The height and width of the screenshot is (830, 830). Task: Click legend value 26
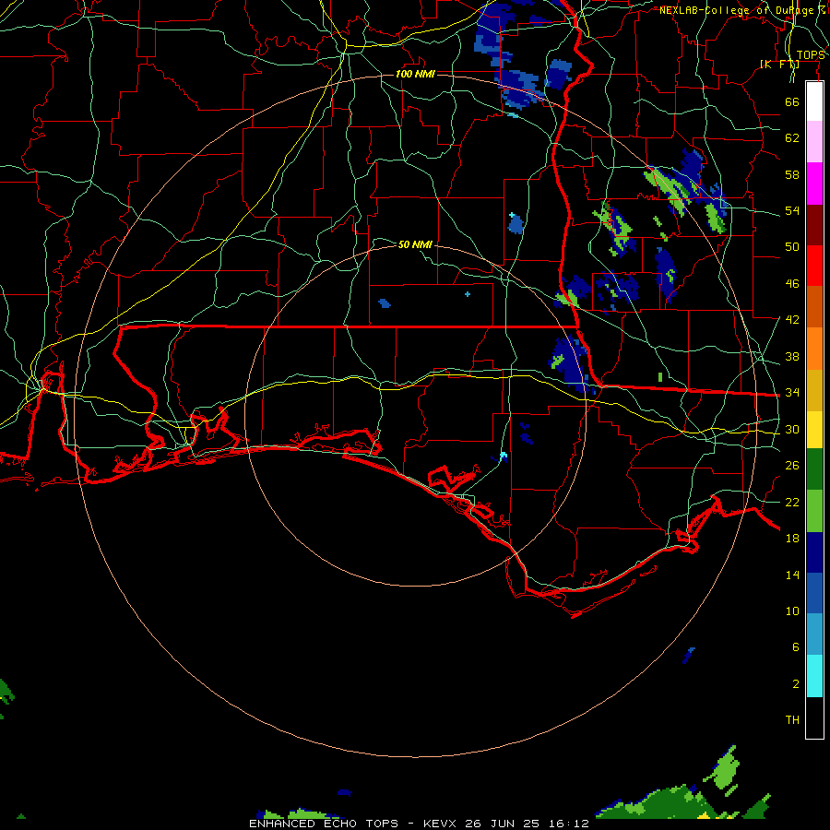pyautogui.click(x=792, y=466)
